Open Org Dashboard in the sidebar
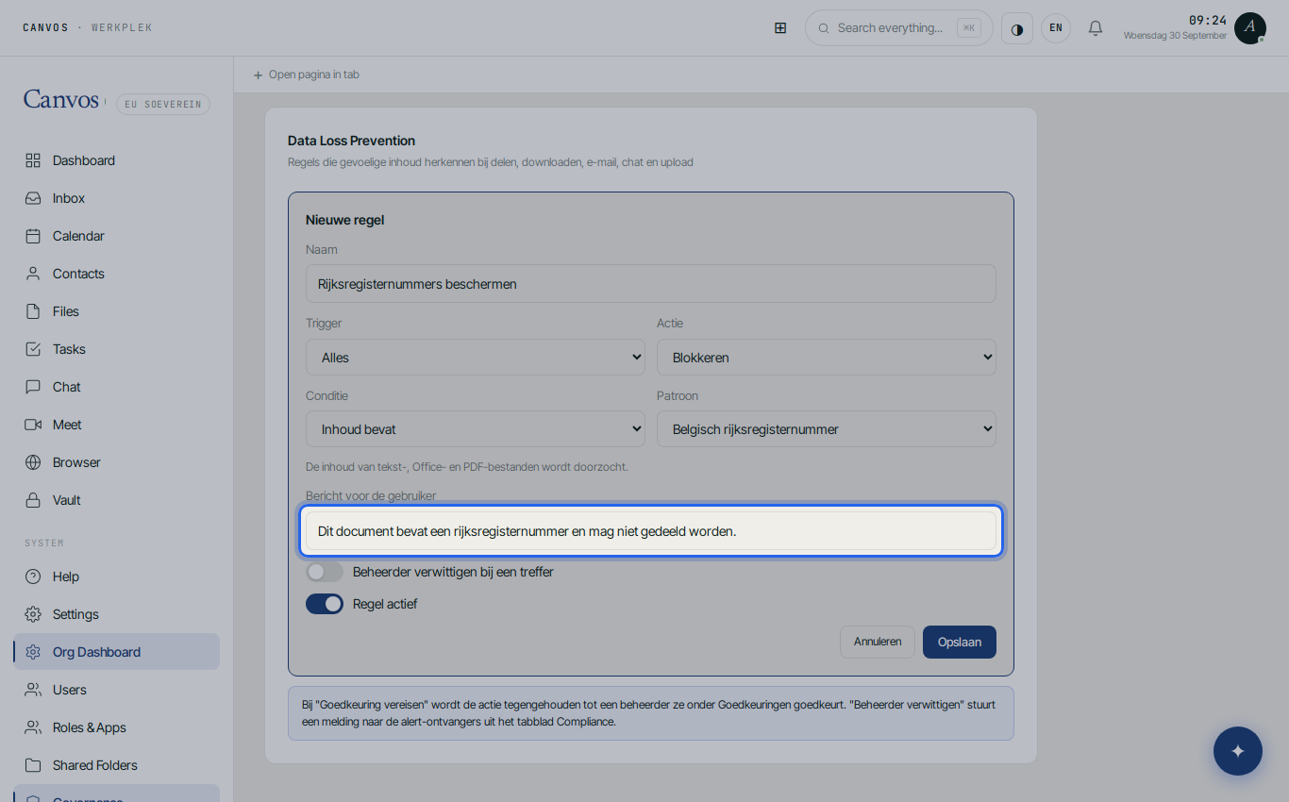This screenshot has width=1289, height=802. 117,652
